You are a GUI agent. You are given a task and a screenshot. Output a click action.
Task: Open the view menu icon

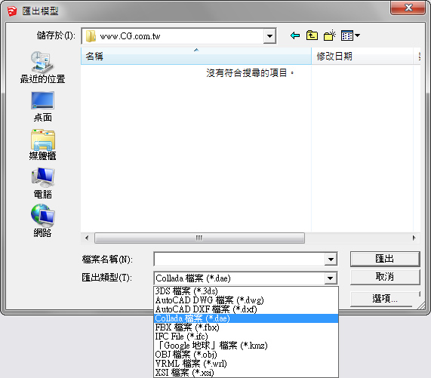(350, 35)
